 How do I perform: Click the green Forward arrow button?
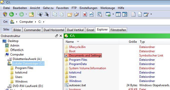21,14
